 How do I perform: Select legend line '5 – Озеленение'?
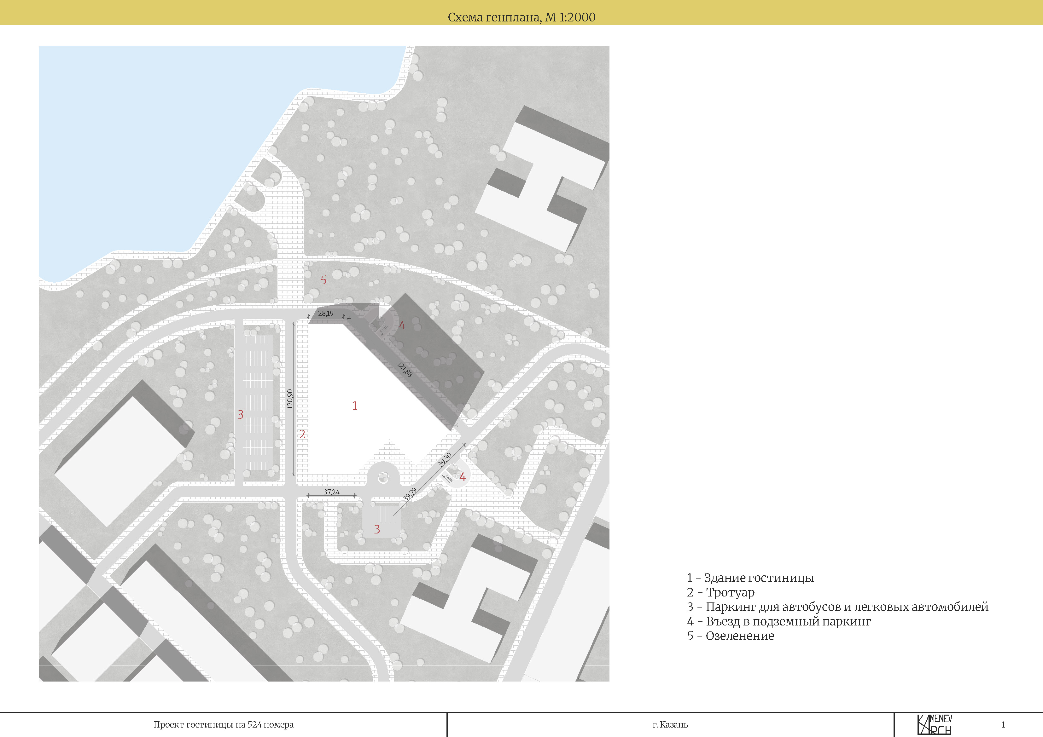(x=731, y=636)
